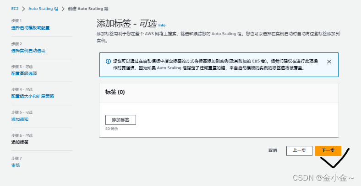Open step 3 配置高级选项
Image resolution: width=361 pixels, height=186 pixels.
(24, 73)
